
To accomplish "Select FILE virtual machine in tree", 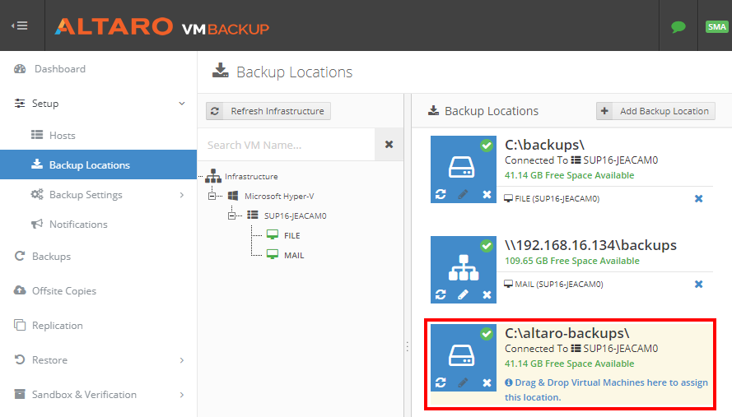I will [x=291, y=235].
